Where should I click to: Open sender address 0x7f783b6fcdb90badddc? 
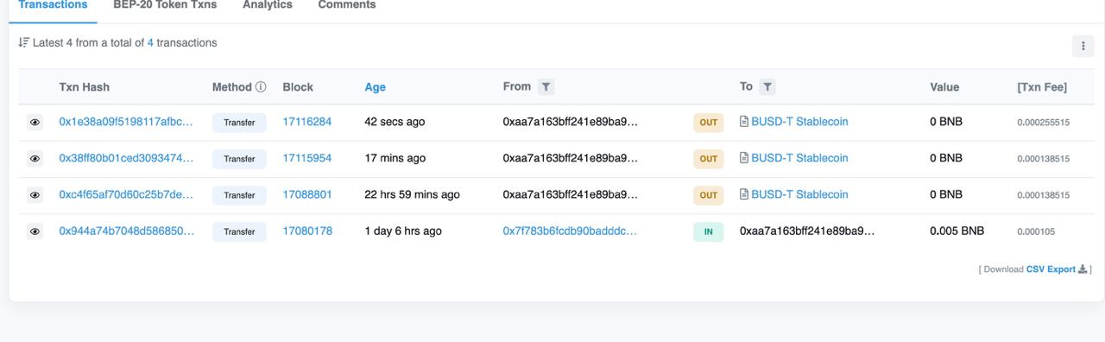(570, 231)
